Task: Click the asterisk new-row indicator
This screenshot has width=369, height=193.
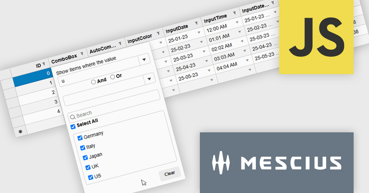Action: click(x=21, y=132)
